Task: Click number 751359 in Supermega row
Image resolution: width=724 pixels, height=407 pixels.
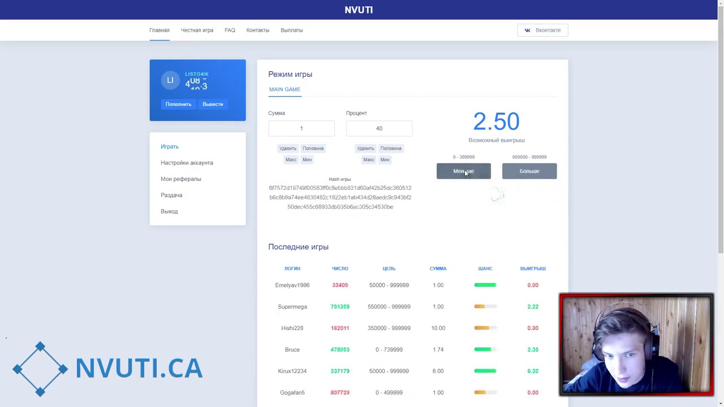Action: (340, 307)
